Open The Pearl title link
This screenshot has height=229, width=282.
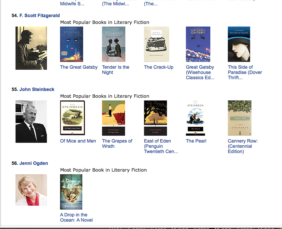(x=196, y=141)
